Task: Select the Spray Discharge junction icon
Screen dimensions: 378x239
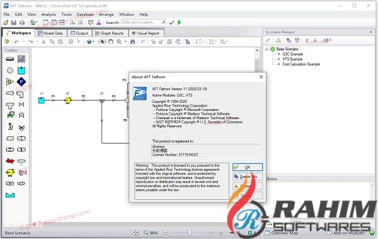Action: [21, 161]
